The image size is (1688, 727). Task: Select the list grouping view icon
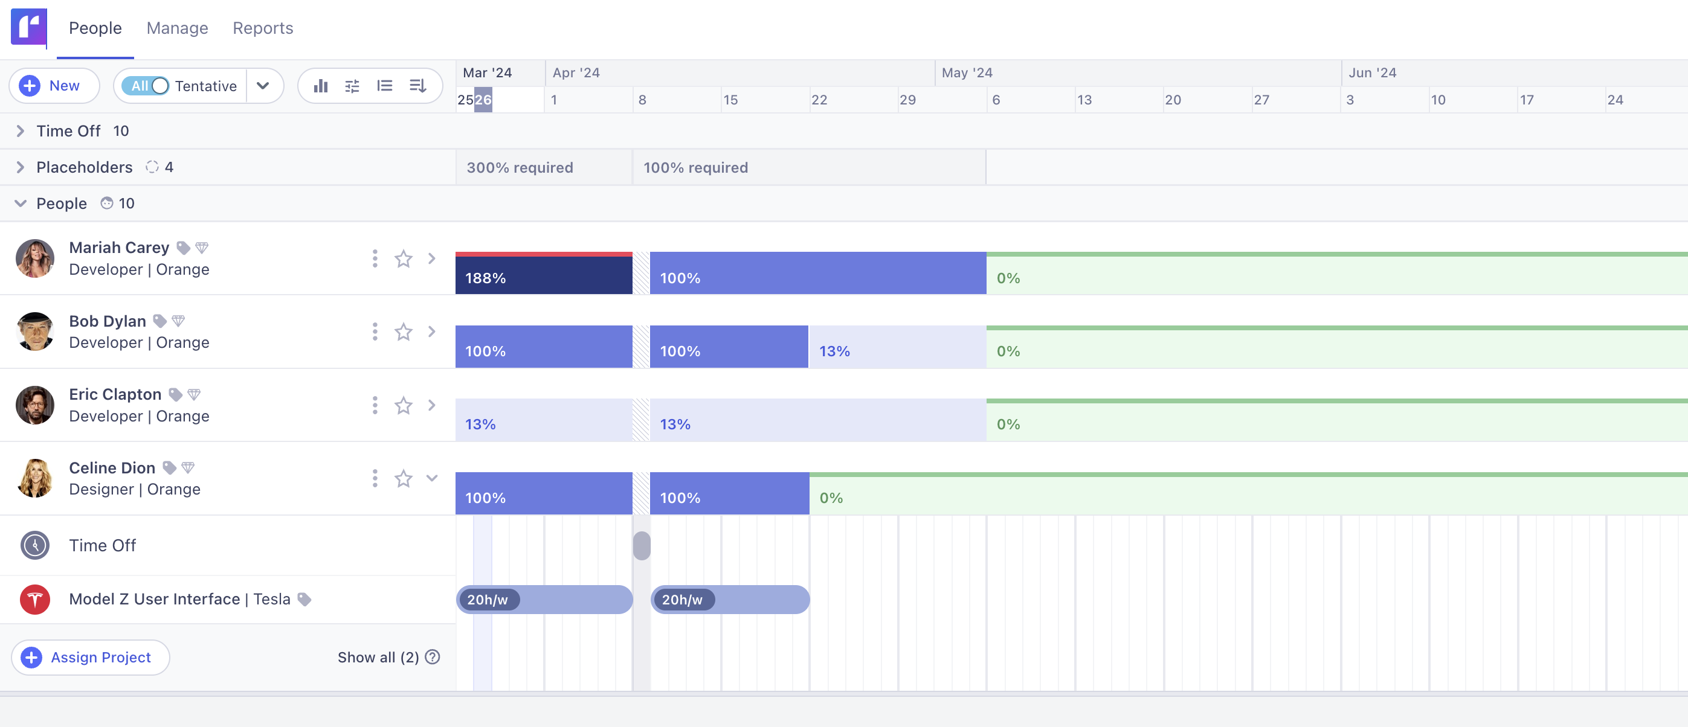point(385,85)
